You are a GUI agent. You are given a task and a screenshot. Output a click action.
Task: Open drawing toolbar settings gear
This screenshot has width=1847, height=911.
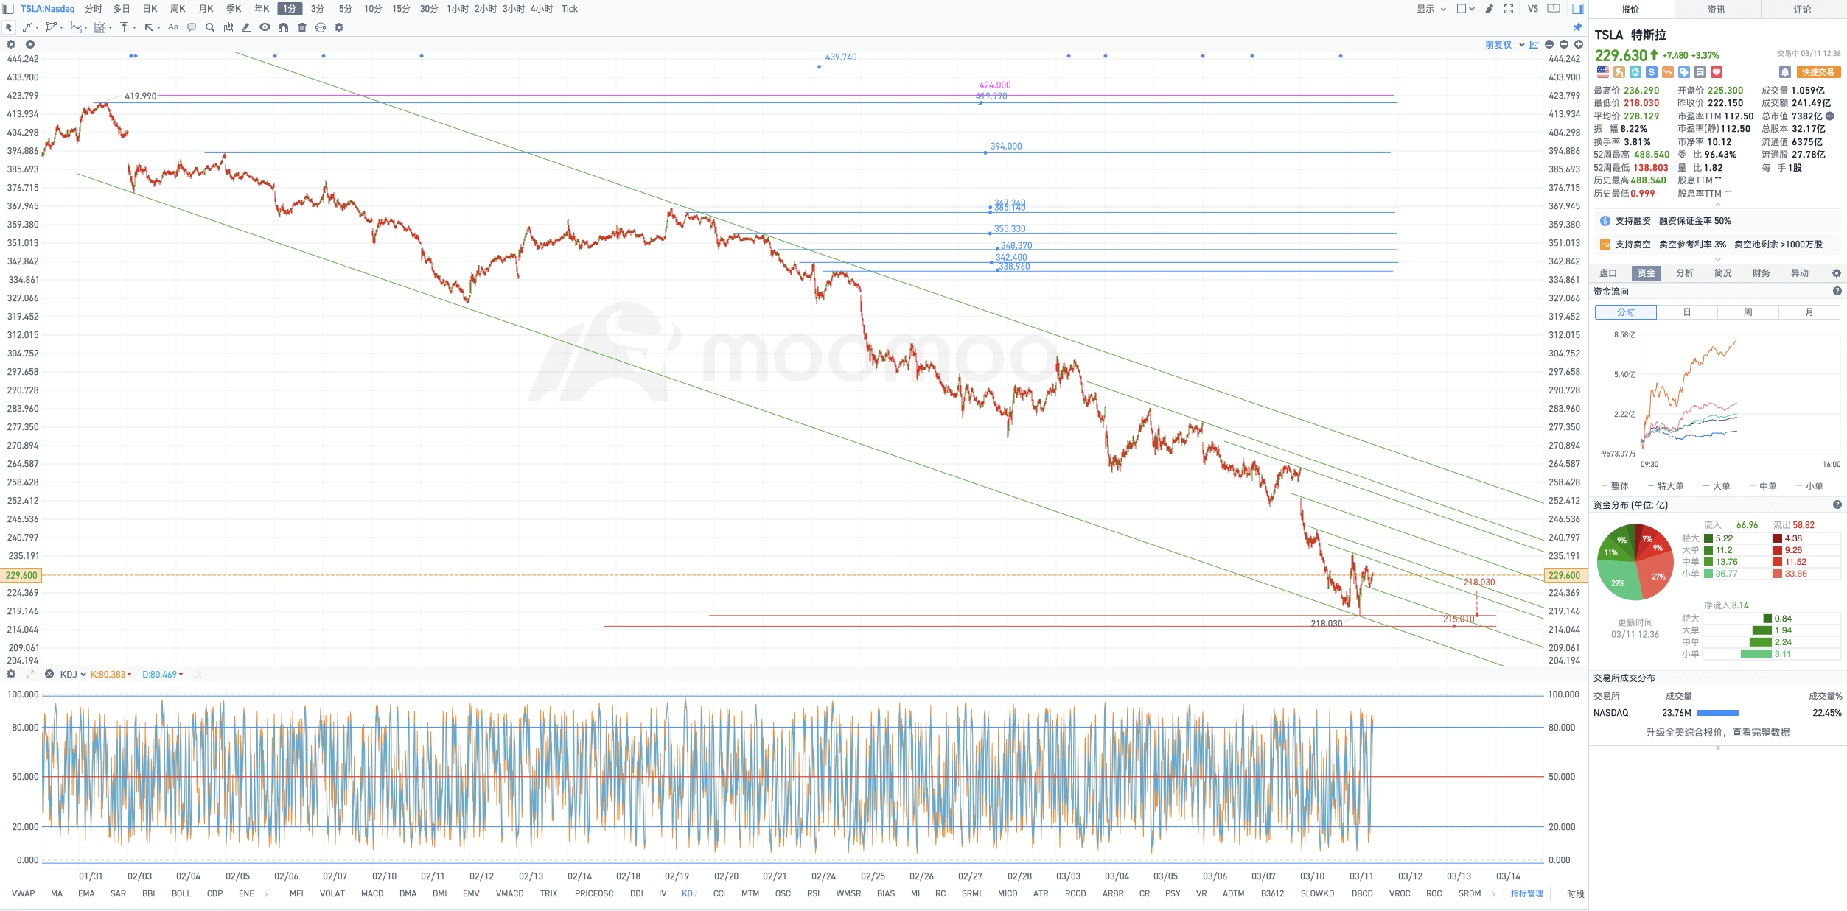tap(339, 27)
